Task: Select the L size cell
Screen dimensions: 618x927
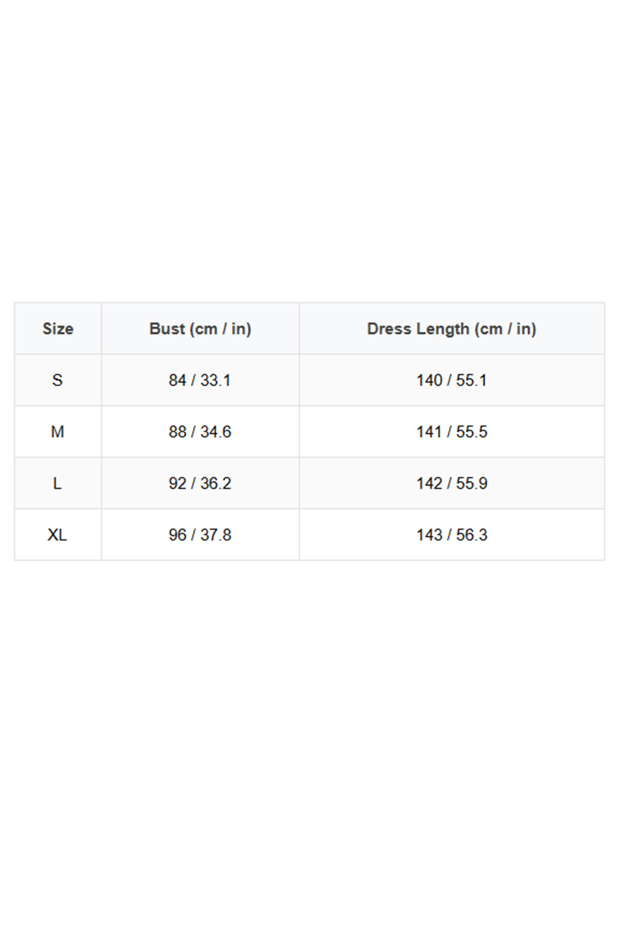Action: pyautogui.click(x=57, y=483)
